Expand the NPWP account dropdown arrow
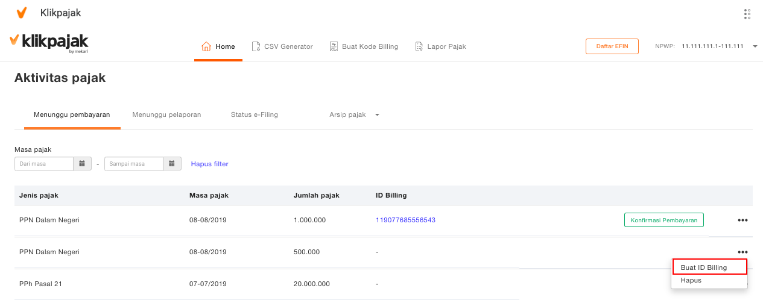 coord(755,46)
